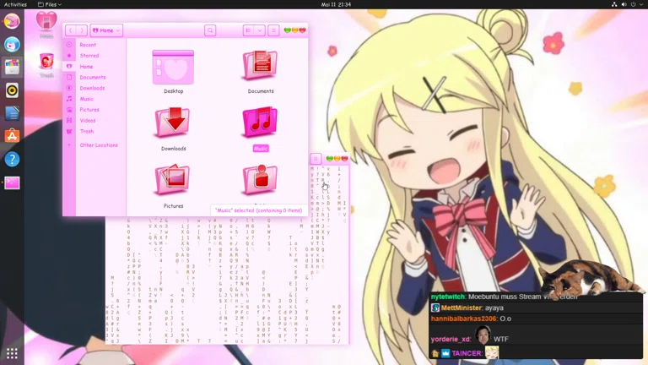648x365 pixels.
Task: Click the search icon in Files
Action: [x=210, y=30]
